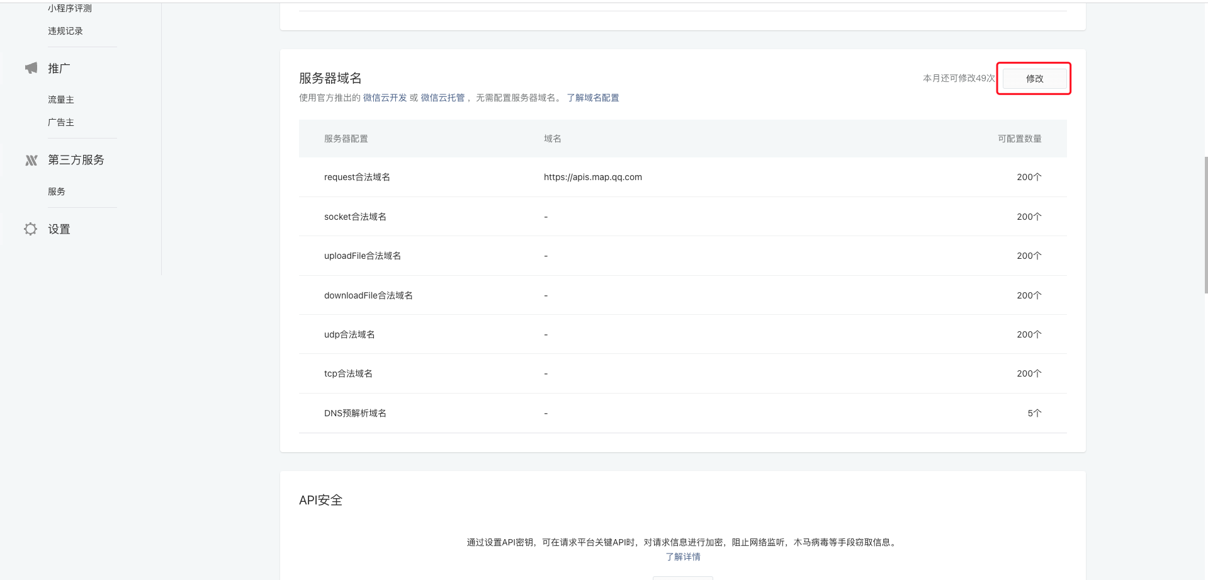Click the vertical page scrollbar
The height and width of the screenshot is (580, 1208).
1205,225
